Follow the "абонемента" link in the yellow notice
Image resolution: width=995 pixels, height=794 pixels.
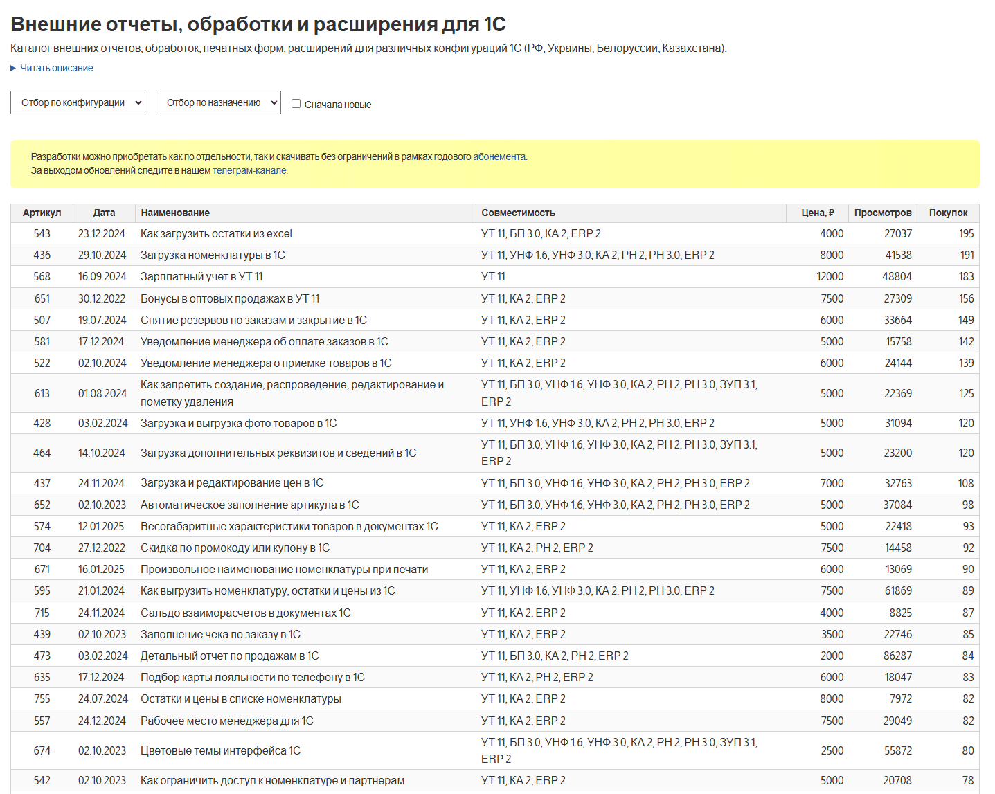499,156
